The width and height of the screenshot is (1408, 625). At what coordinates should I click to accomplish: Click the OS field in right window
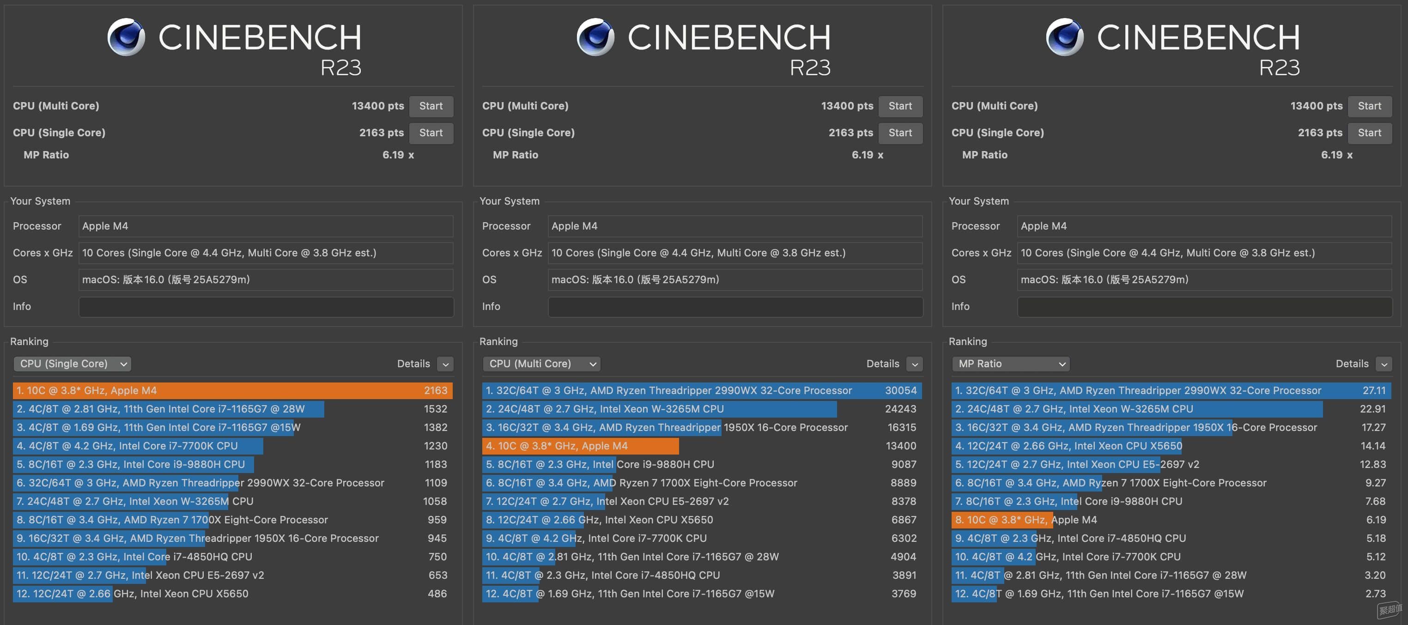pos(1205,280)
